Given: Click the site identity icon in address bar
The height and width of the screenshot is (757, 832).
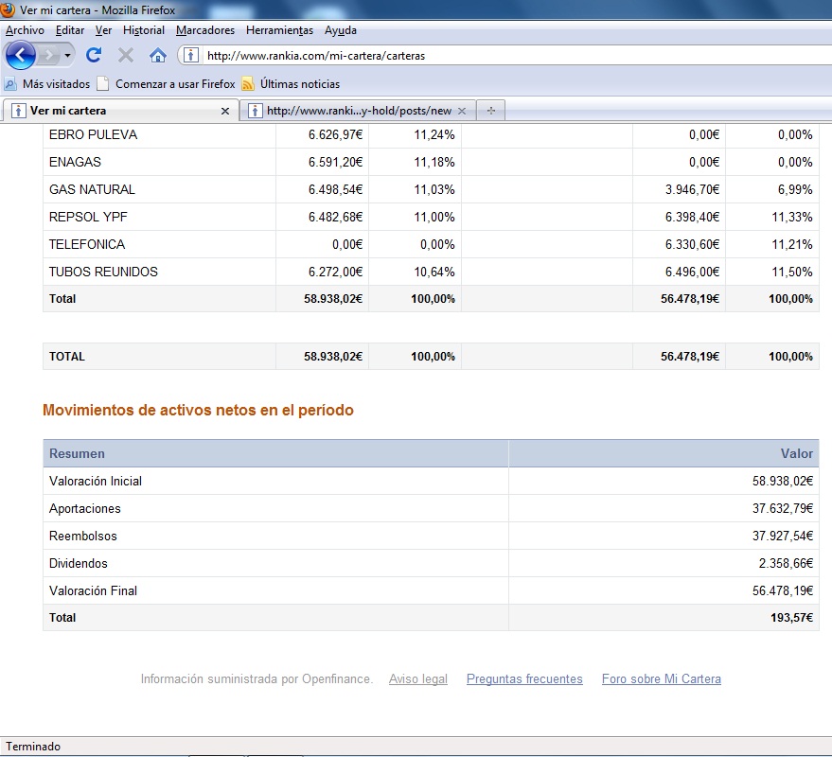Looking at the screenshot, I should tap(190, 55).
